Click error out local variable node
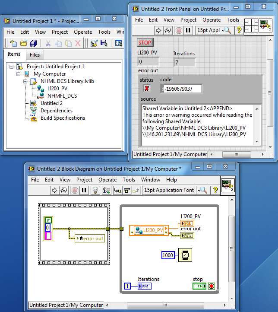The width and height of the screenshot is (278, 312). (x=90, y=238)
